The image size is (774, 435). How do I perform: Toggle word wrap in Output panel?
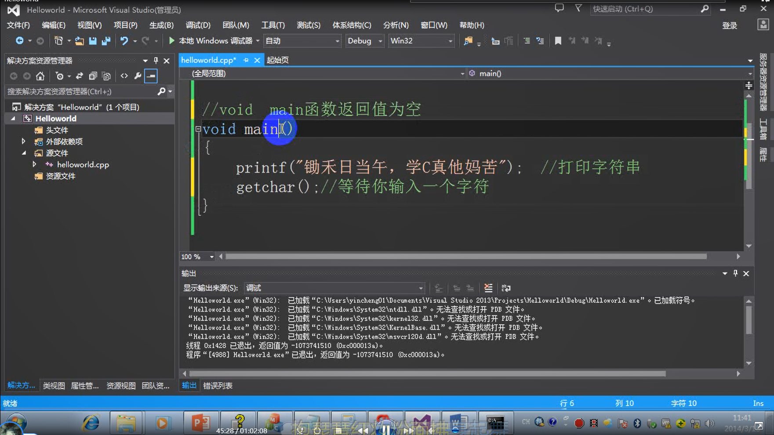click(x=506, y=288)
